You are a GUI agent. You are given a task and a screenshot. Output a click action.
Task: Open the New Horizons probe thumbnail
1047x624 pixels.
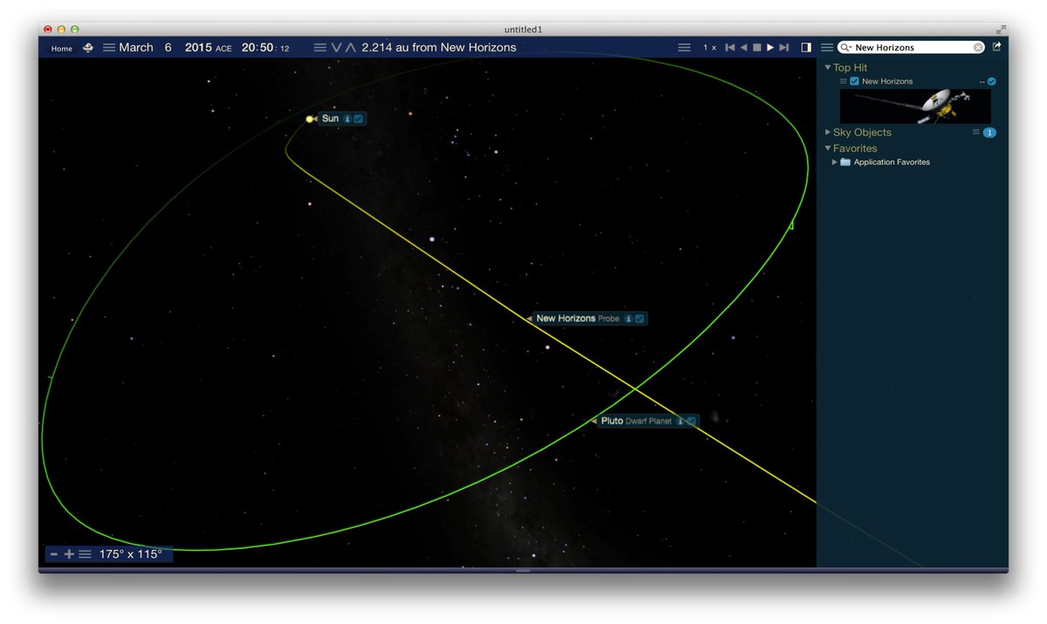[x=915, y=105]
